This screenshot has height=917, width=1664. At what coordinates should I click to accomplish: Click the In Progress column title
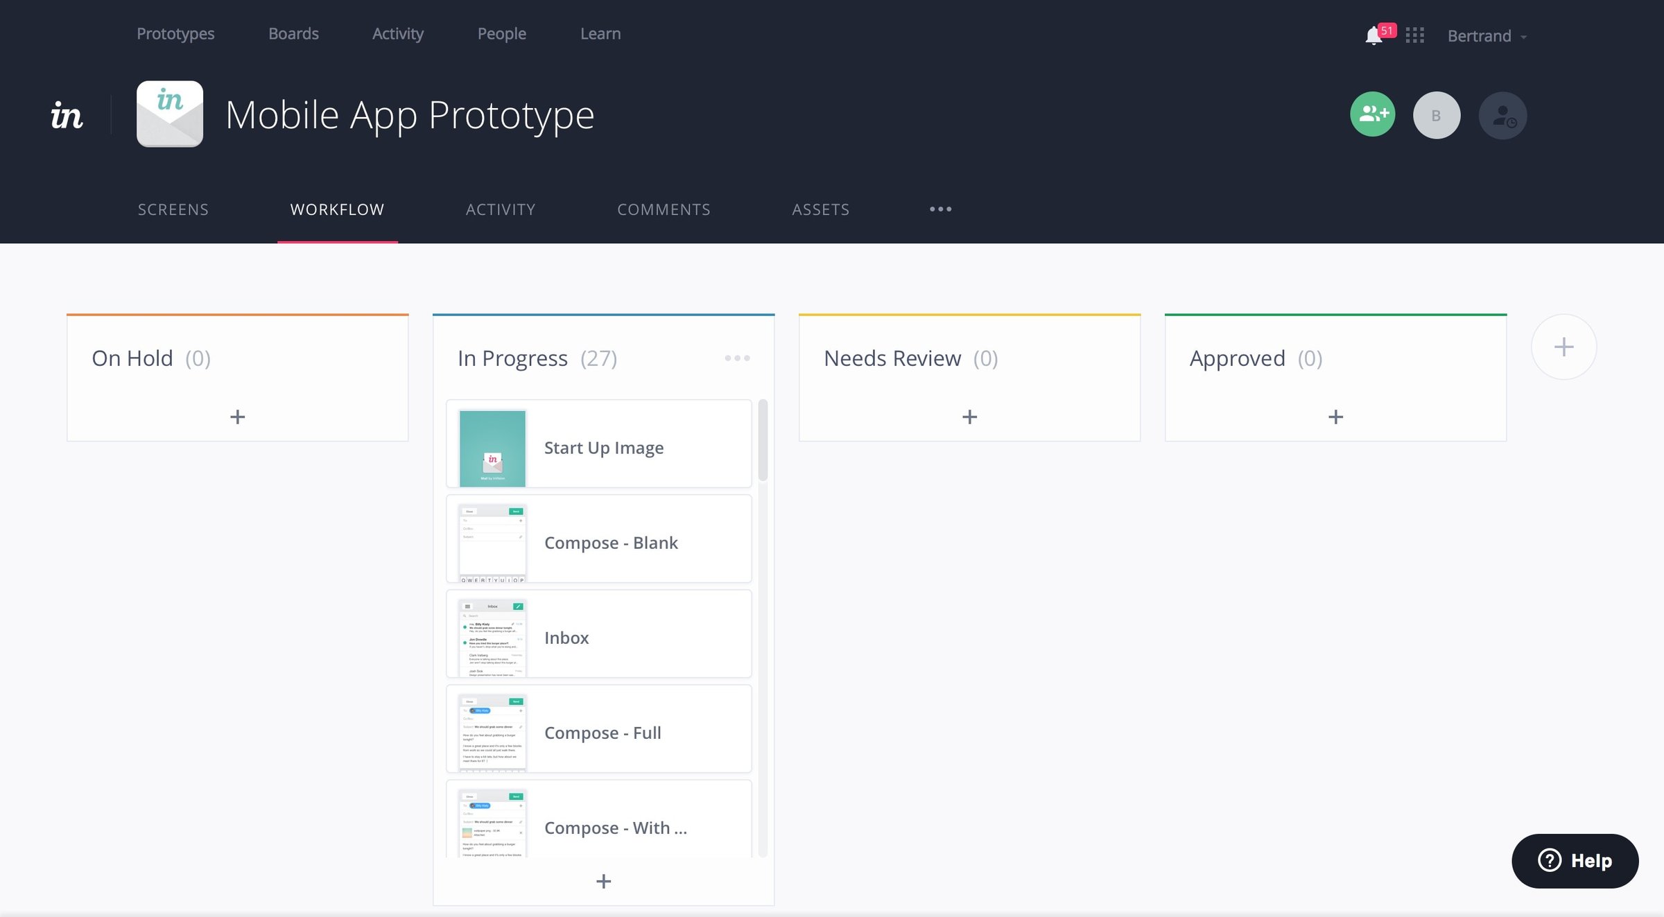[512, 358]
